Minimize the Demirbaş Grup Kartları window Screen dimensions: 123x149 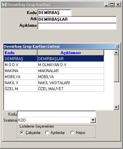pos(106,5)
